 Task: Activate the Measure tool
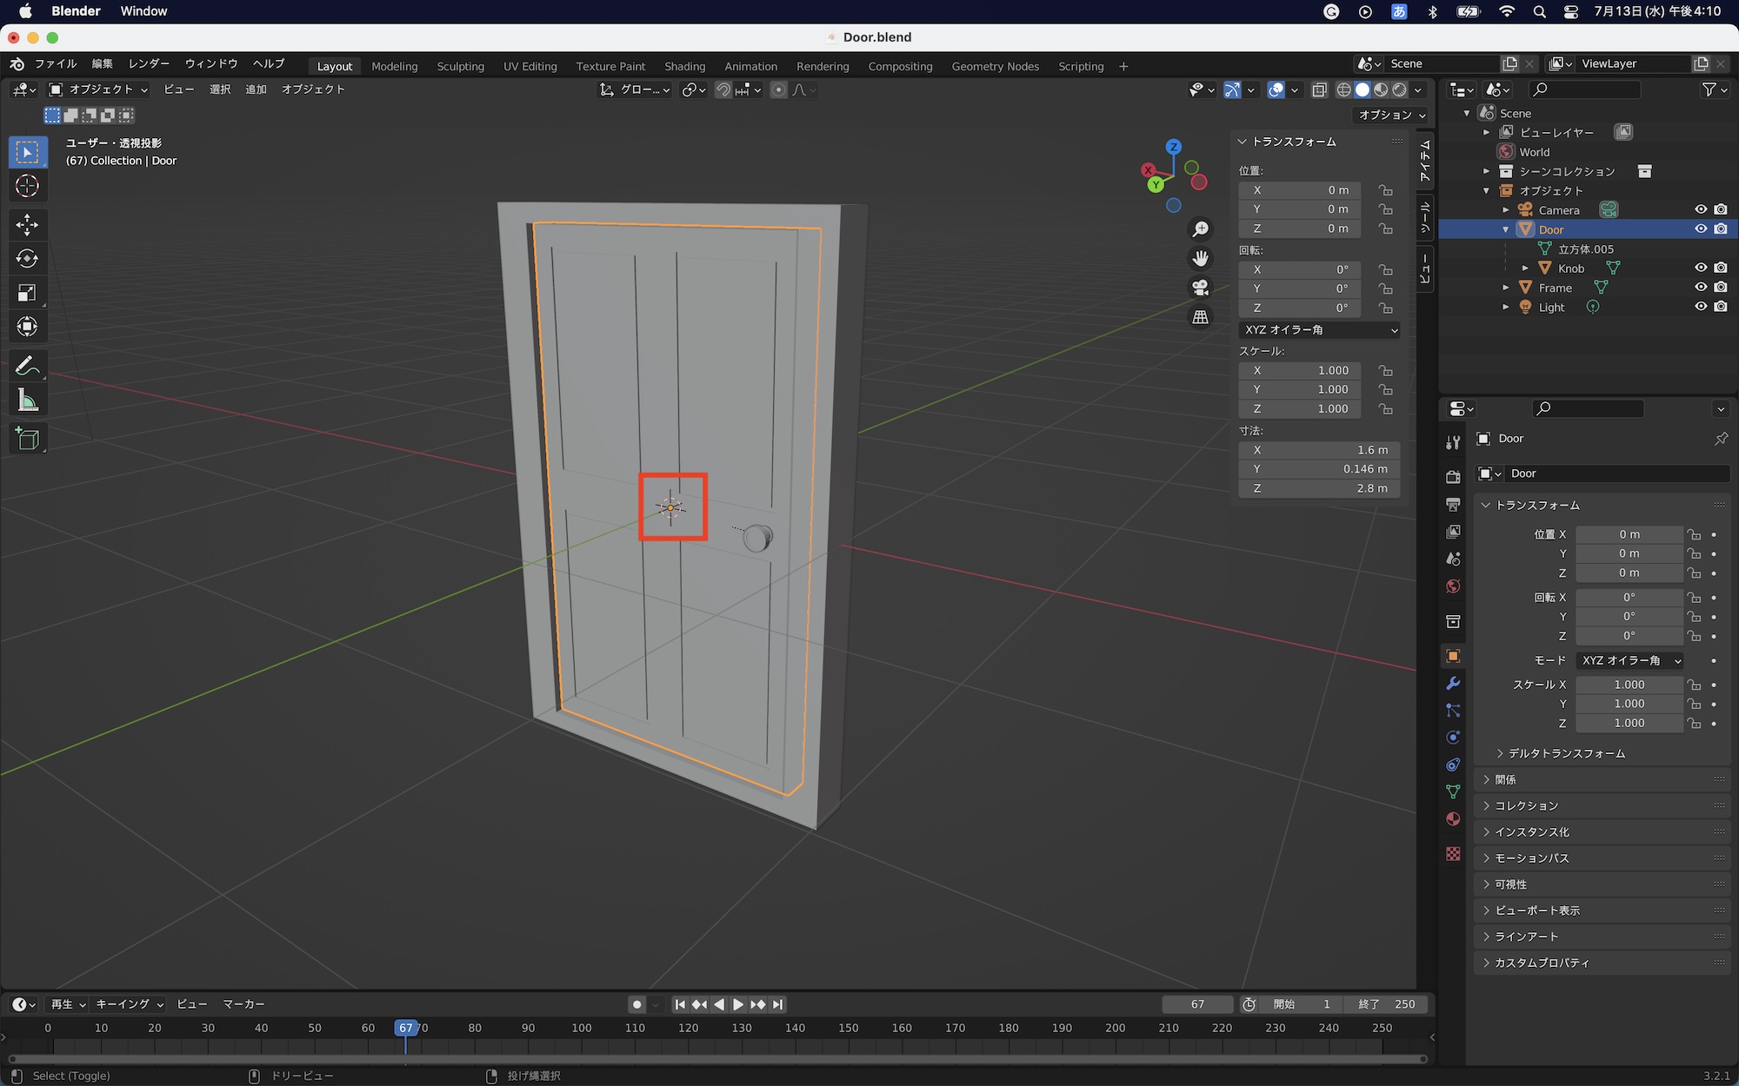click(28, 400)
